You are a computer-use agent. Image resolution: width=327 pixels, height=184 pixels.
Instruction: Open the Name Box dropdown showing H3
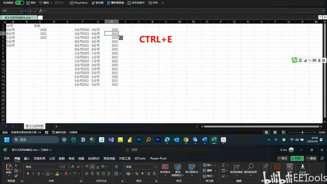click(21, 11)
